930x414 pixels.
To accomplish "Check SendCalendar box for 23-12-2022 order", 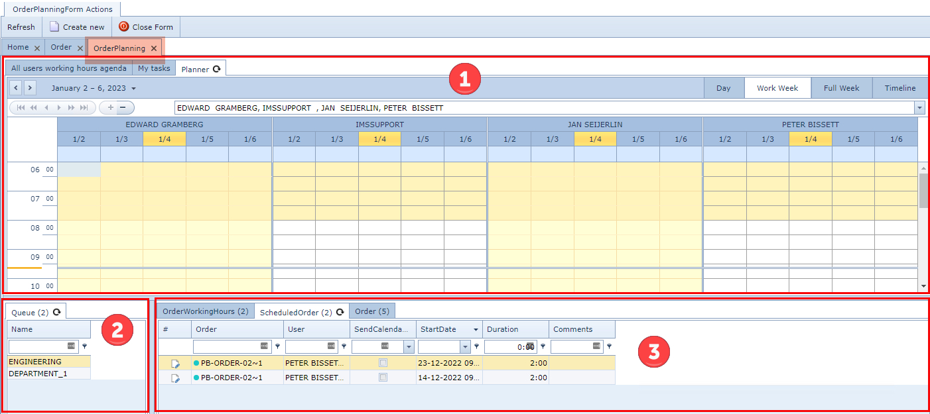I will (383, 363).
